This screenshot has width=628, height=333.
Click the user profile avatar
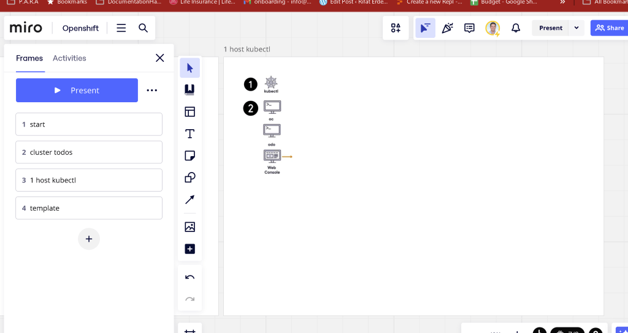(x=492, y=28)
